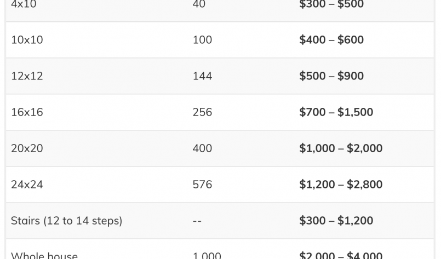Click the Whole house row label
The height and width of the screenshot is (259, 441).
click(44, 255)
